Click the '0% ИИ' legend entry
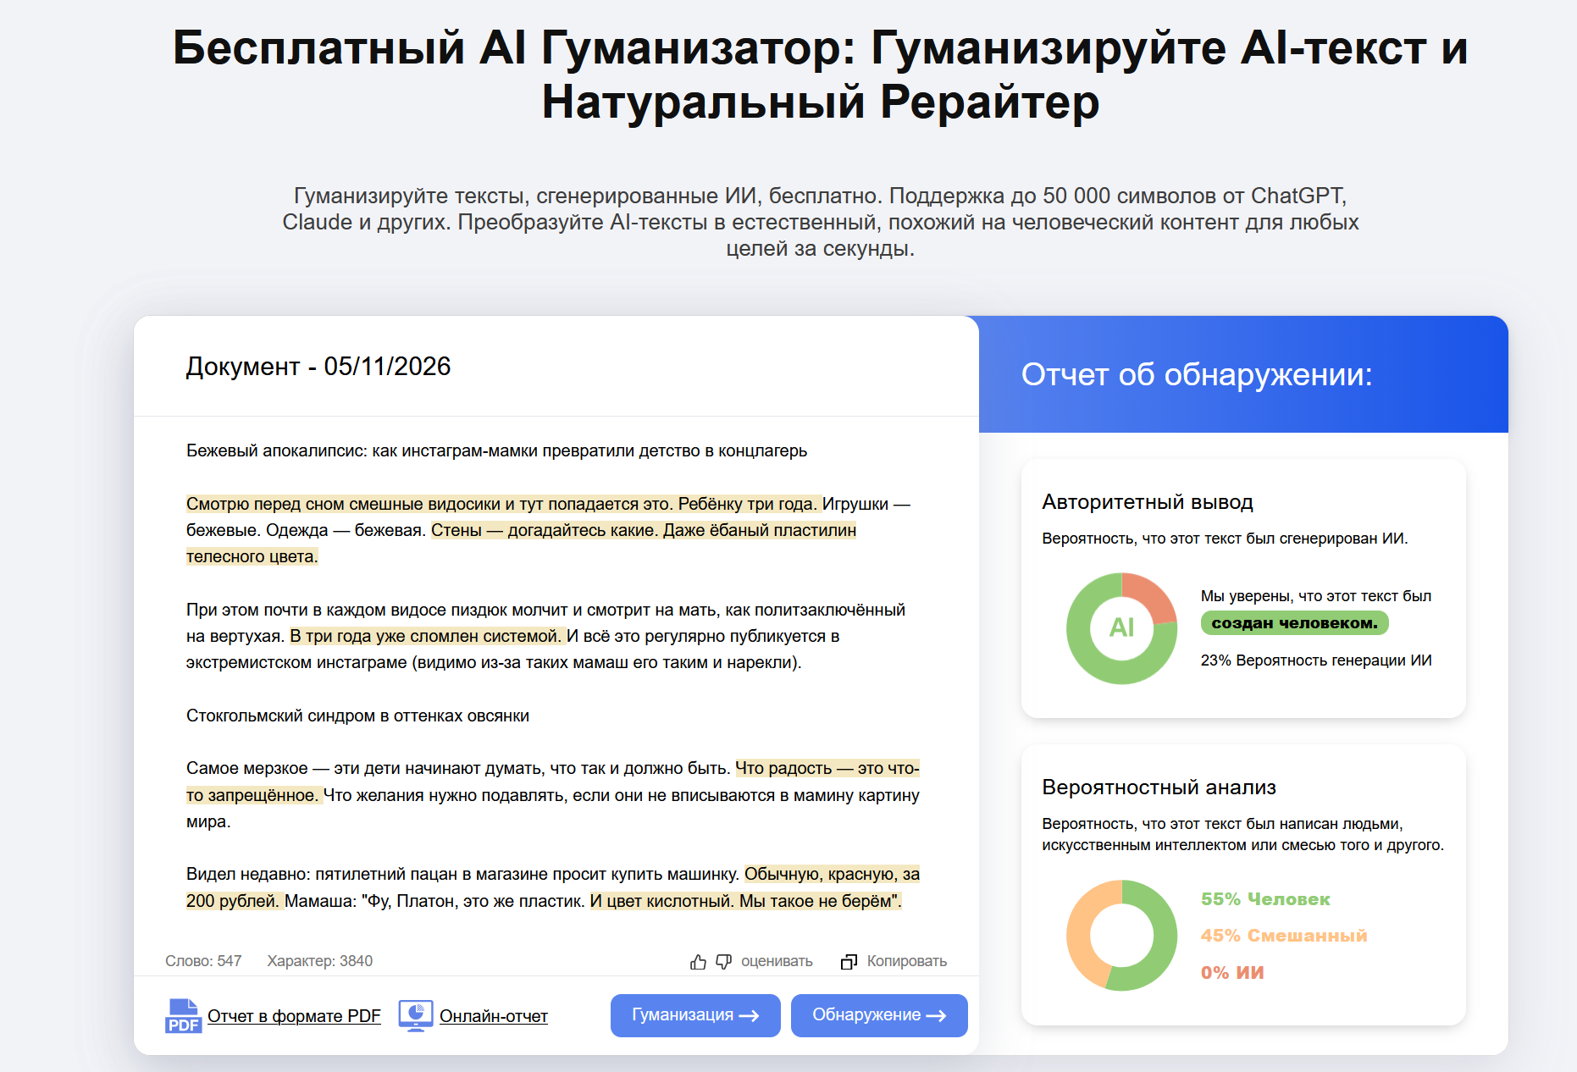 pyautogui.click(x=1232, y=973)
